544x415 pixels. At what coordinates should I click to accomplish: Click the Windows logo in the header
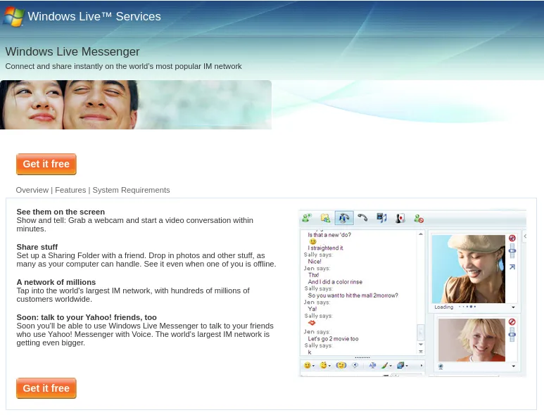pos(13,16)
